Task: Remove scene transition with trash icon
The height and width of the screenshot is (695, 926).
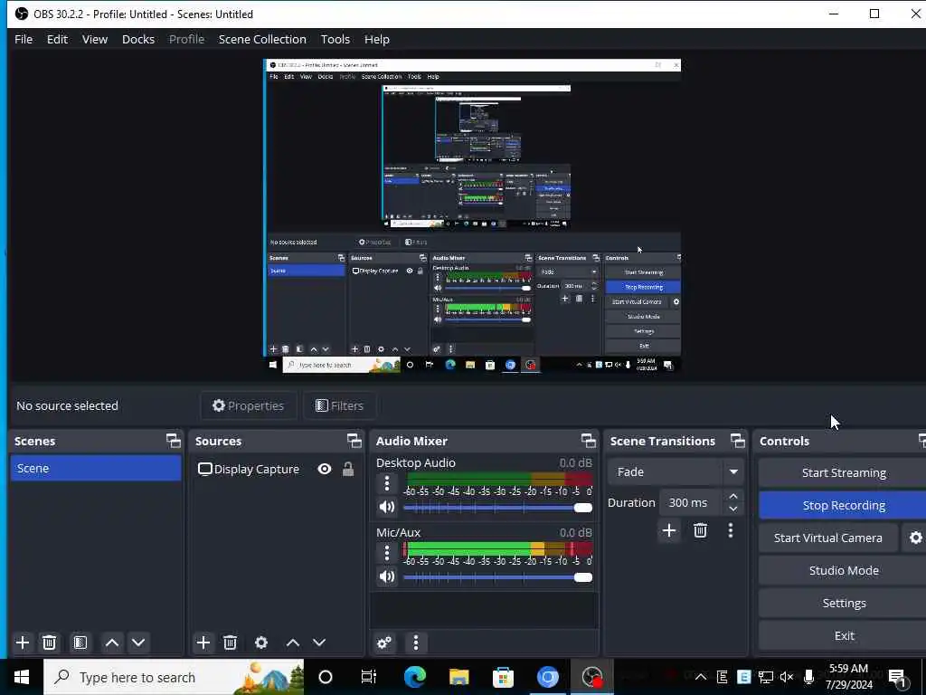Action: click(x=701, y=530)
